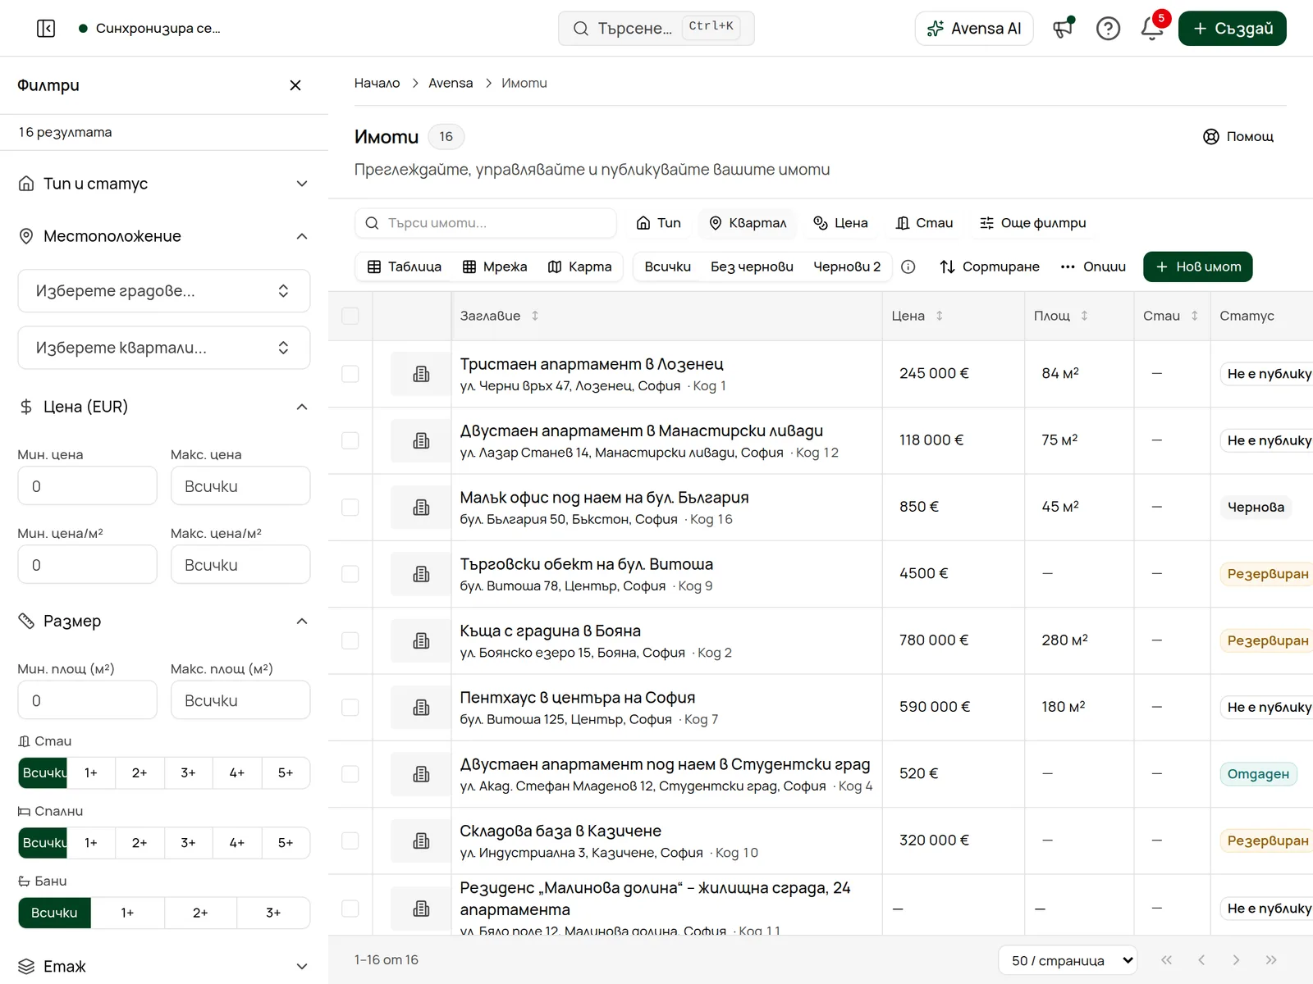
Task: Open the help question mark icon
Action: 1108,29
